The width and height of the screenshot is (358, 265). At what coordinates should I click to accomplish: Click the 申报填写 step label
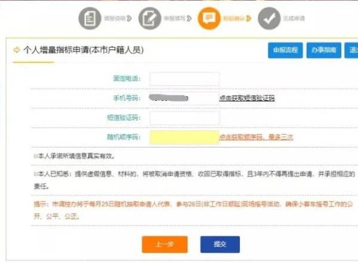(x=174, y=19)
